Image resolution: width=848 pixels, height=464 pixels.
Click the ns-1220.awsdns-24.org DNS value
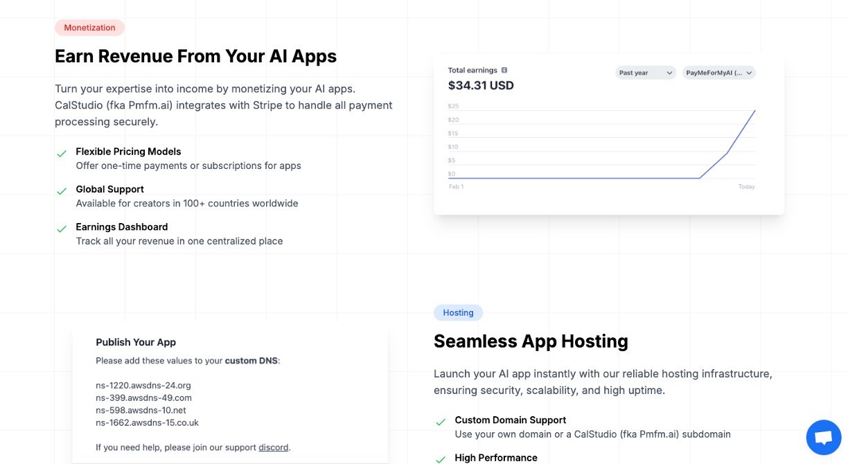coord(143,385)
